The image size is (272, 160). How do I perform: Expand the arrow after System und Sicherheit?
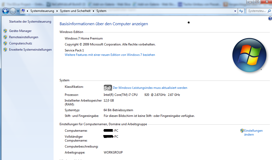93,11
